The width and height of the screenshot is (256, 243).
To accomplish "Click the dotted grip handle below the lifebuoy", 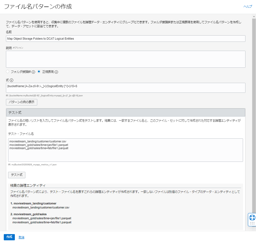I will click(252, 223).
